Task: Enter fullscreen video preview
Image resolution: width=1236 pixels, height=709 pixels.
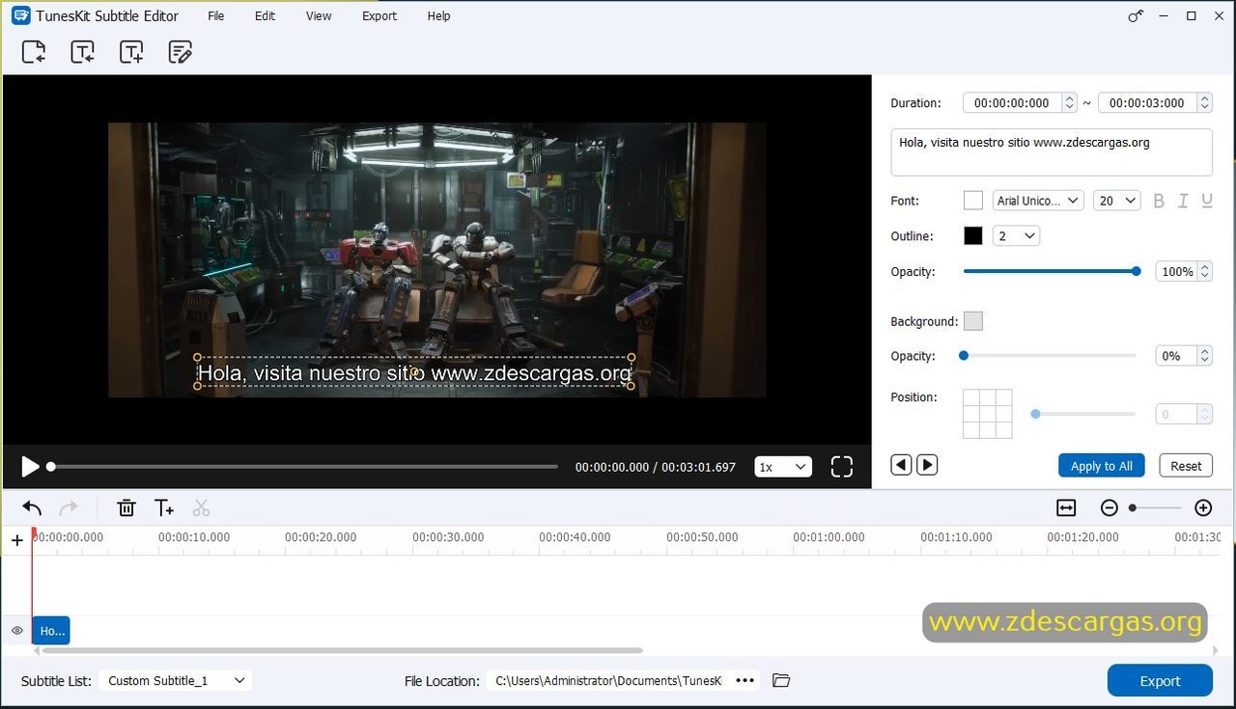Action: click(x=842, y=467)
